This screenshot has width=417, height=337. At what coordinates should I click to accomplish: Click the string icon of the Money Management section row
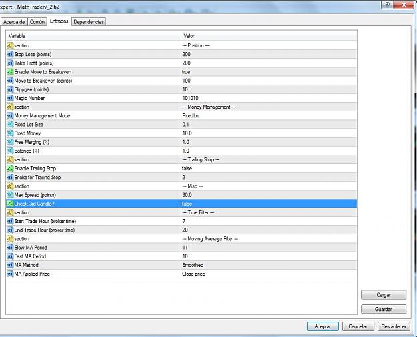(10, 107)
